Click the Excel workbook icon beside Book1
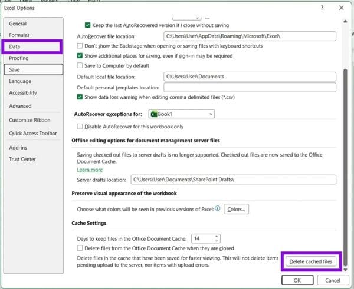 click(x=154, y=114)
